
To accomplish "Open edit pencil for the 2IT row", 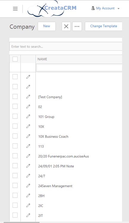I will tap(28, 215).
